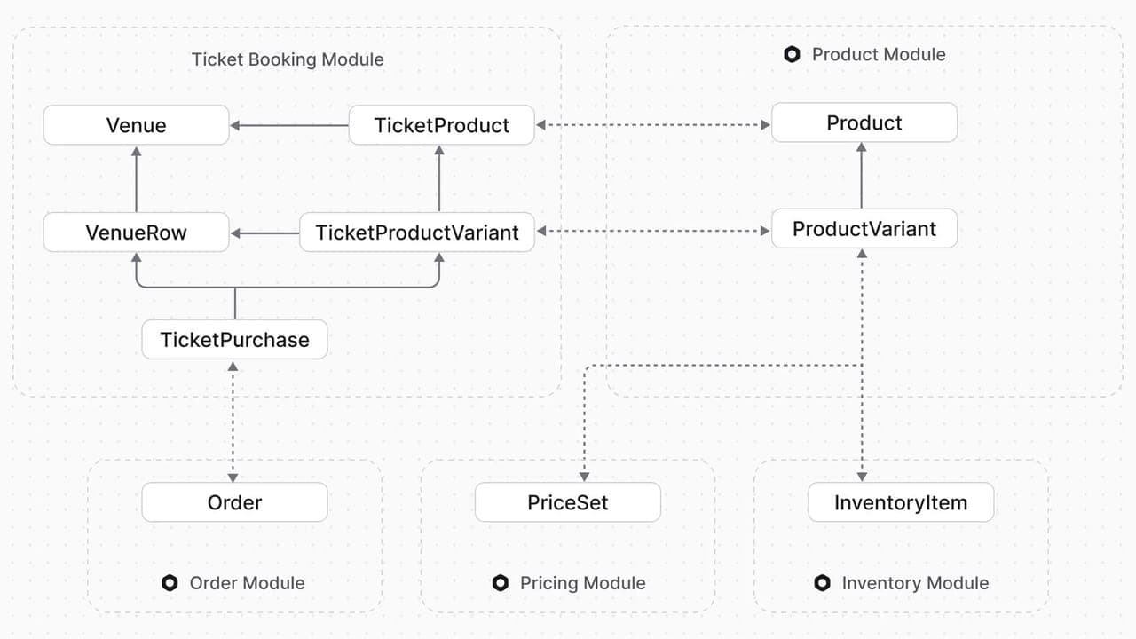Image resolution: width=1136 pixels, height=639 pixels.
Task: Select the InventoryItem entity box
Action: [x=901, y=502]
